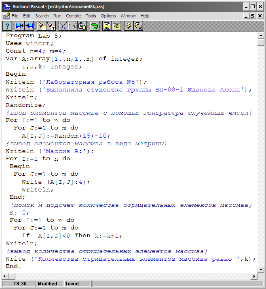
Task: Click the comment '{вывод количества отрицательных...}'
Action: [107, 251]
